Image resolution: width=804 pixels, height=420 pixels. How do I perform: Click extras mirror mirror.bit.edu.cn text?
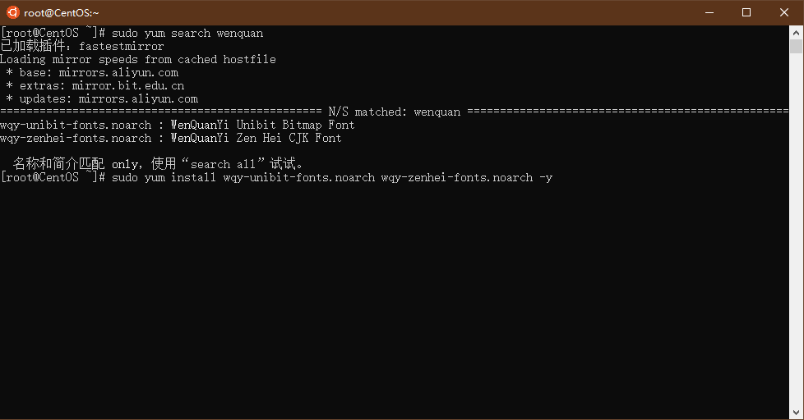click(x=128, y=86)
